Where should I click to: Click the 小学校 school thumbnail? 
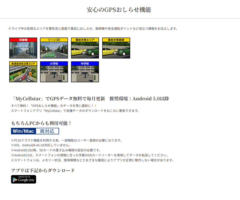point(54,74)
